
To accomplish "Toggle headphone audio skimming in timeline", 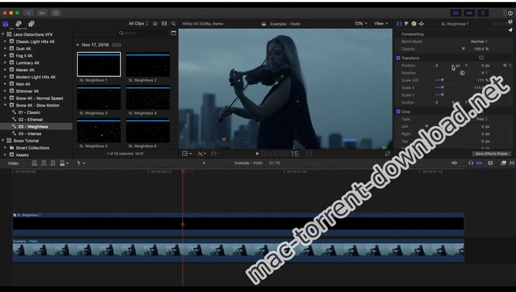I will coord(470,163).
